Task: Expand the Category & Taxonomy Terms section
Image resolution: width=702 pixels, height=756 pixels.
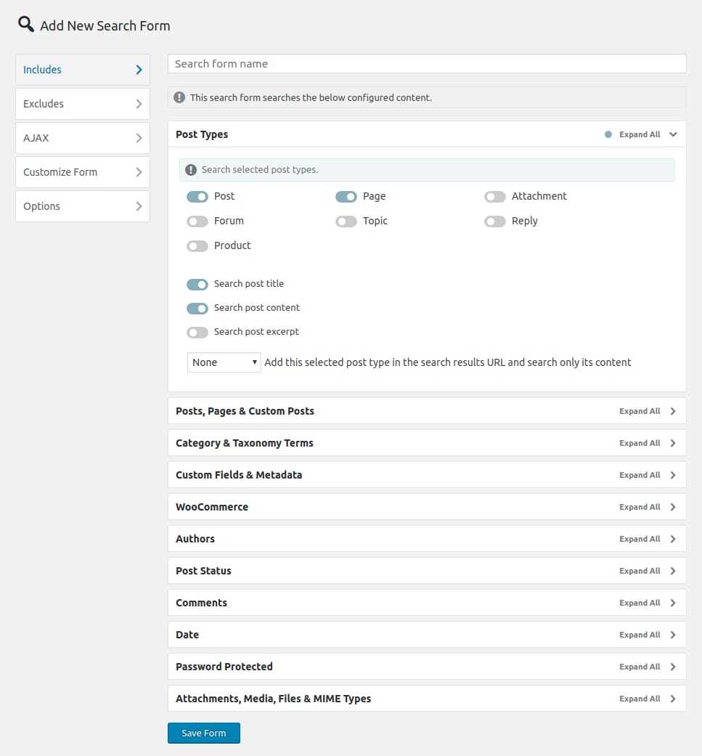Action: coord(245,443)
